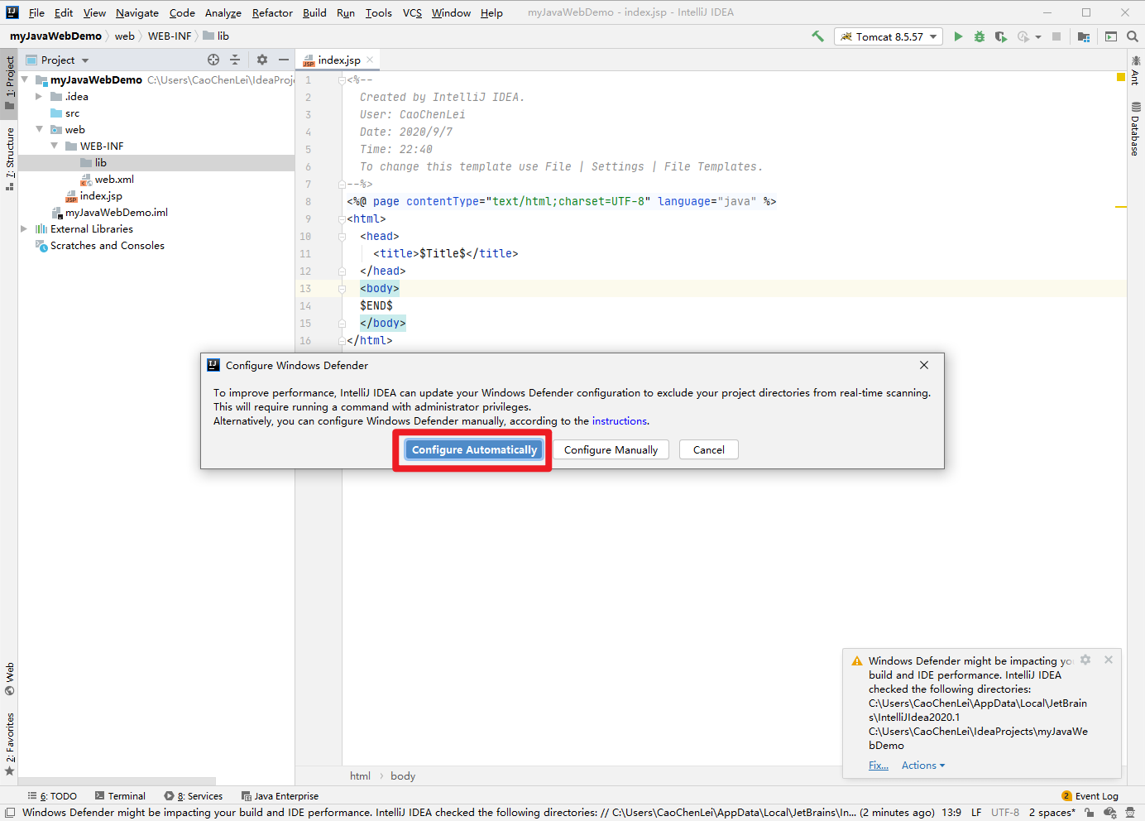
Task: Click the tool windows quick-access icon at bottom-left corner
Action: 9,813
